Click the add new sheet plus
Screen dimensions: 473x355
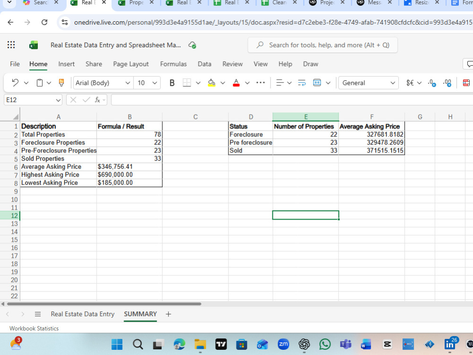coord(168,314)
